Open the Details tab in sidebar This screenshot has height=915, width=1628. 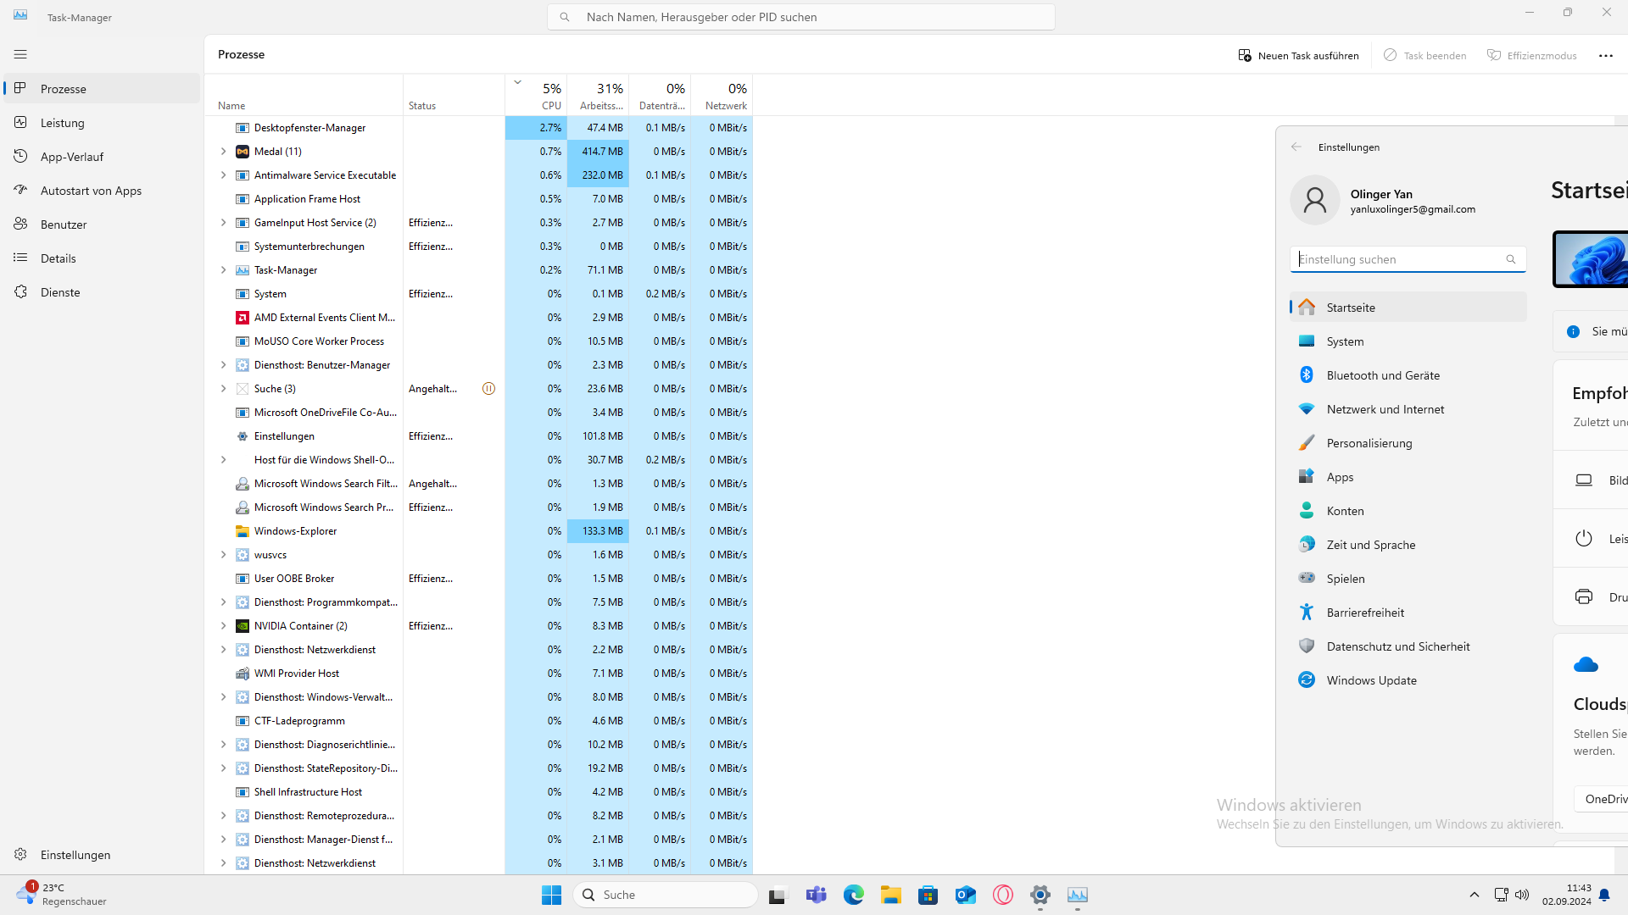pos(58,258)
